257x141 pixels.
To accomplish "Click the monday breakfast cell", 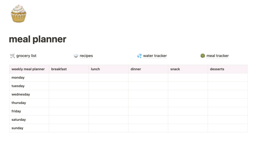I will point(69,78).
